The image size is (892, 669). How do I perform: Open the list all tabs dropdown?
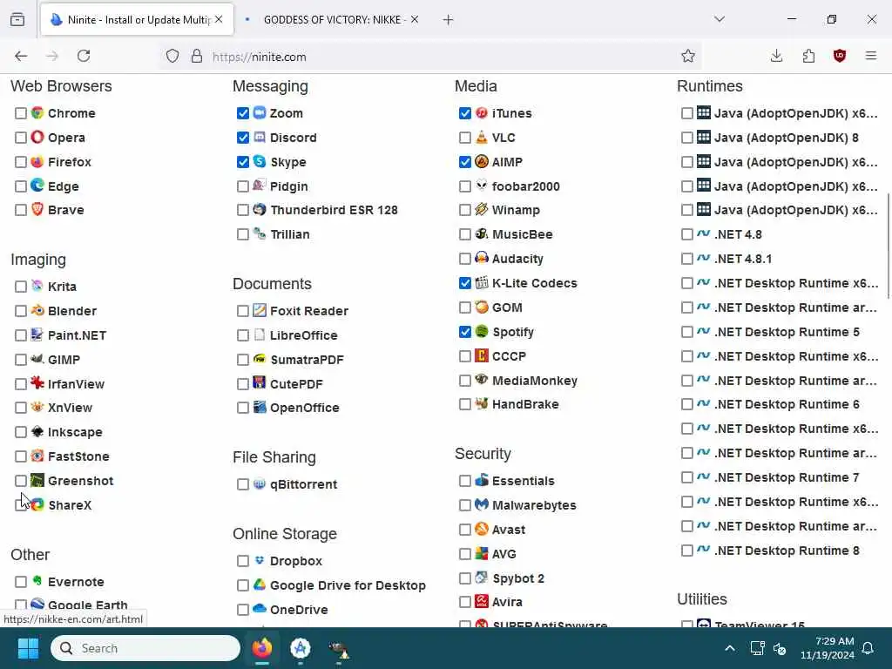click(x=720, y=19)
